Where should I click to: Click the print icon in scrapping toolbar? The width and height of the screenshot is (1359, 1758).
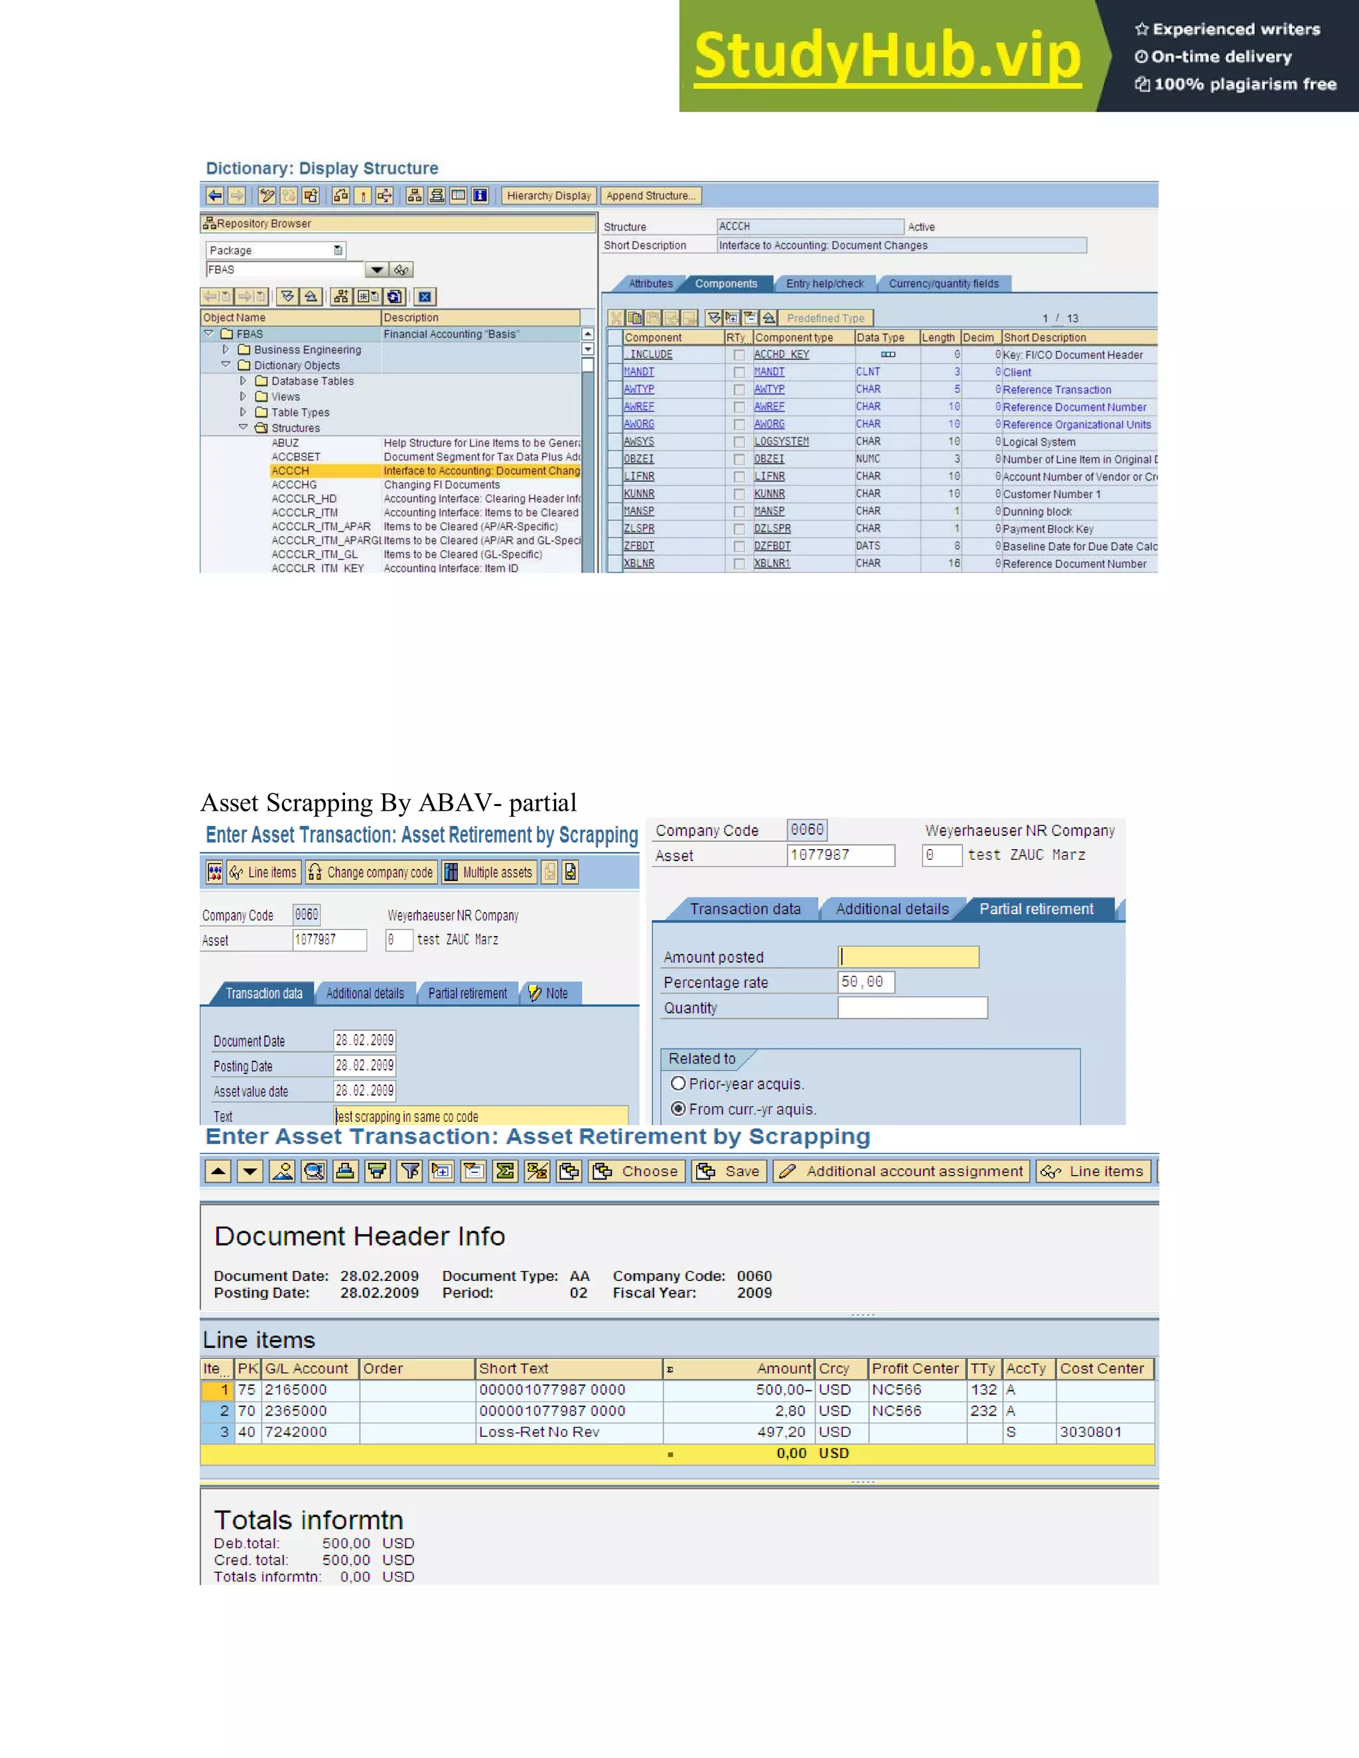345,1171
